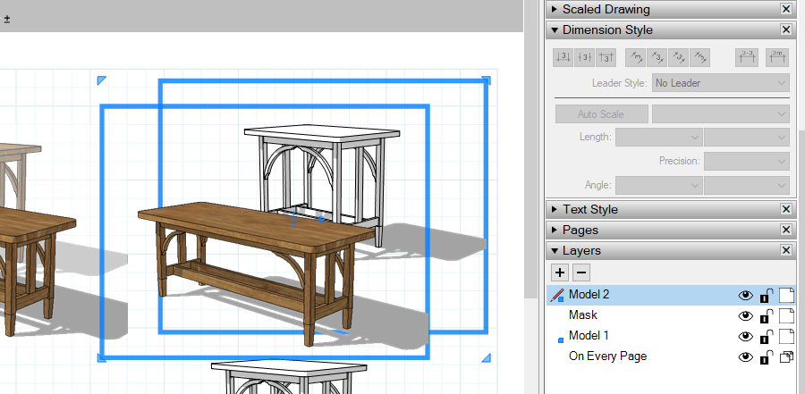Close the Layers panel
The width and height of the screenshot is (805, 394).
(786, 250)
